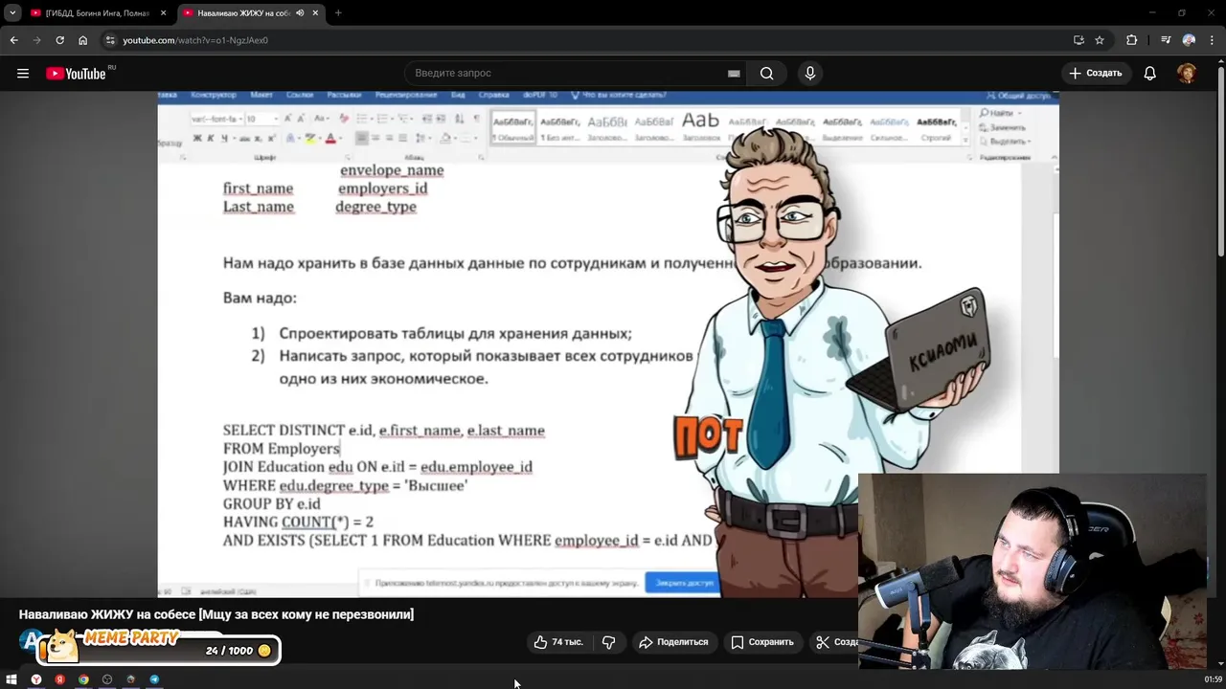Expand the tab search dropdown arrow
This screenshot has width=1226, height=689.
tap(11, 13)
